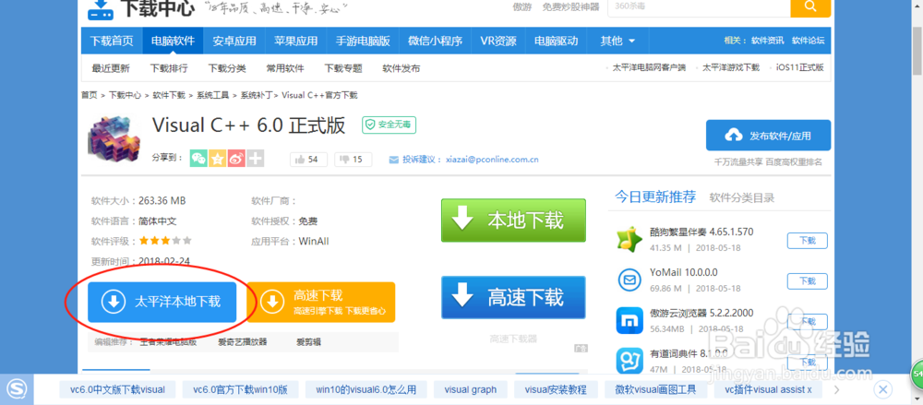The image size is (923, 405).
Task: Click suggestion win10的visual6.0怎么用
Action: (366, 389)
